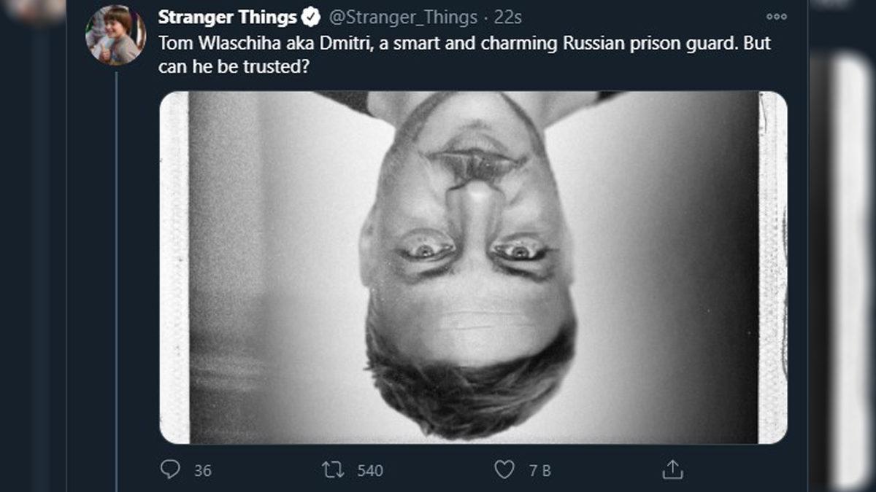Open the Stranger Things profile avatar
This screenshot has height=492, width=876.
click(x=115, y=35)
